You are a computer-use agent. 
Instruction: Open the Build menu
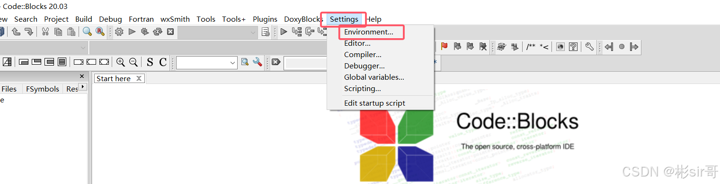[84, 19]
